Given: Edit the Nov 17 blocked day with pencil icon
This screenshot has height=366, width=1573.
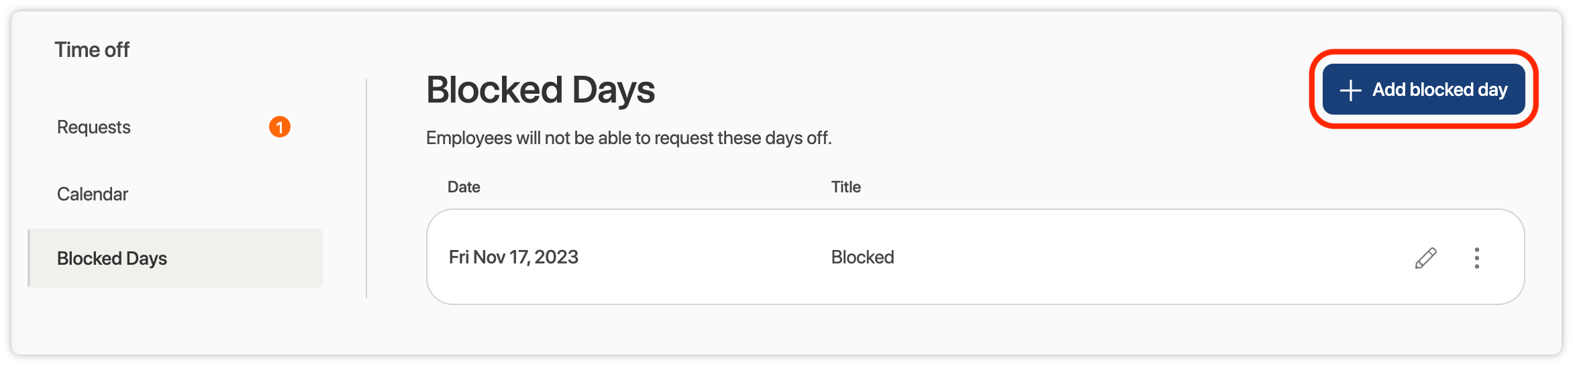Looking at the screenshot, I should point(1425,258).
